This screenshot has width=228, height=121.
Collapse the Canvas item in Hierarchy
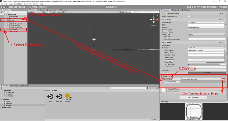click(x=6, y=20)
